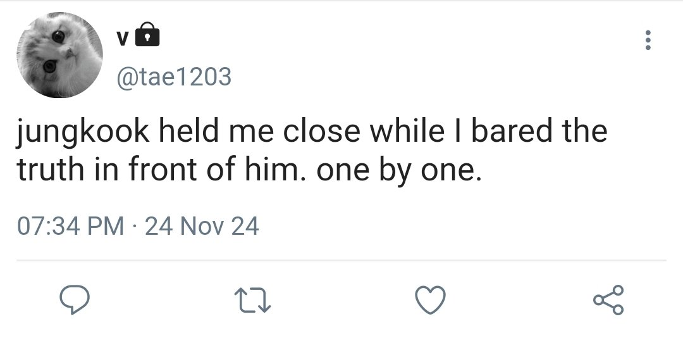Click the phrase "one by one."
The width and height of the screenshot is (683, 338).
pos(400,172)
